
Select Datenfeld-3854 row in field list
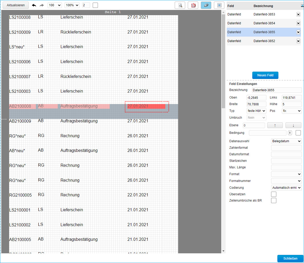[x=261, y=23]
